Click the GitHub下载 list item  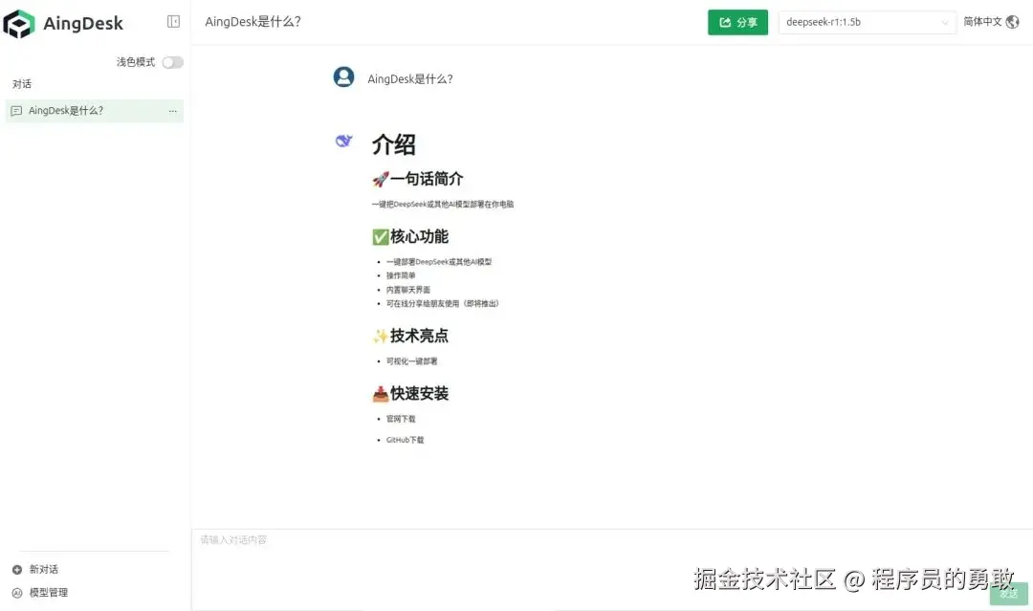click(406, 440)
